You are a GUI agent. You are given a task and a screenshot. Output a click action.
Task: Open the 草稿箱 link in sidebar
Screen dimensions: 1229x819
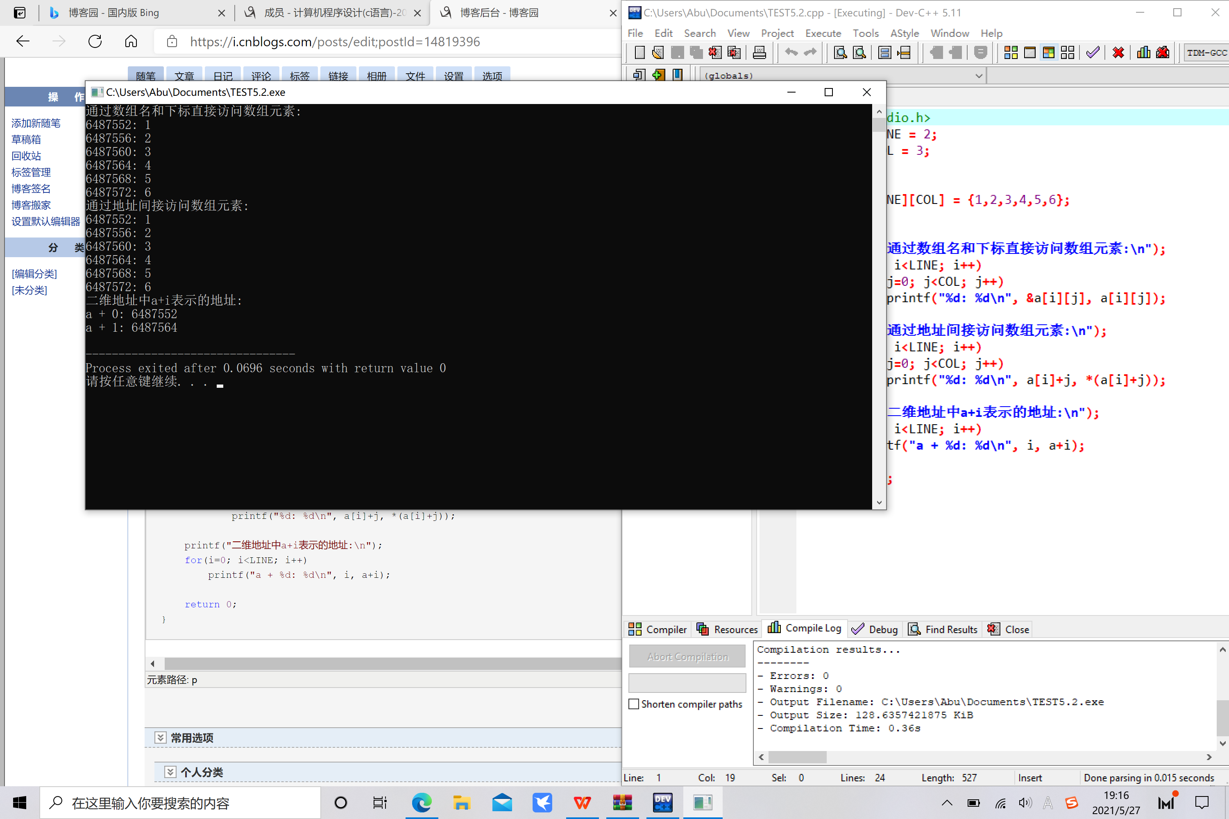(x=26, y=140)
